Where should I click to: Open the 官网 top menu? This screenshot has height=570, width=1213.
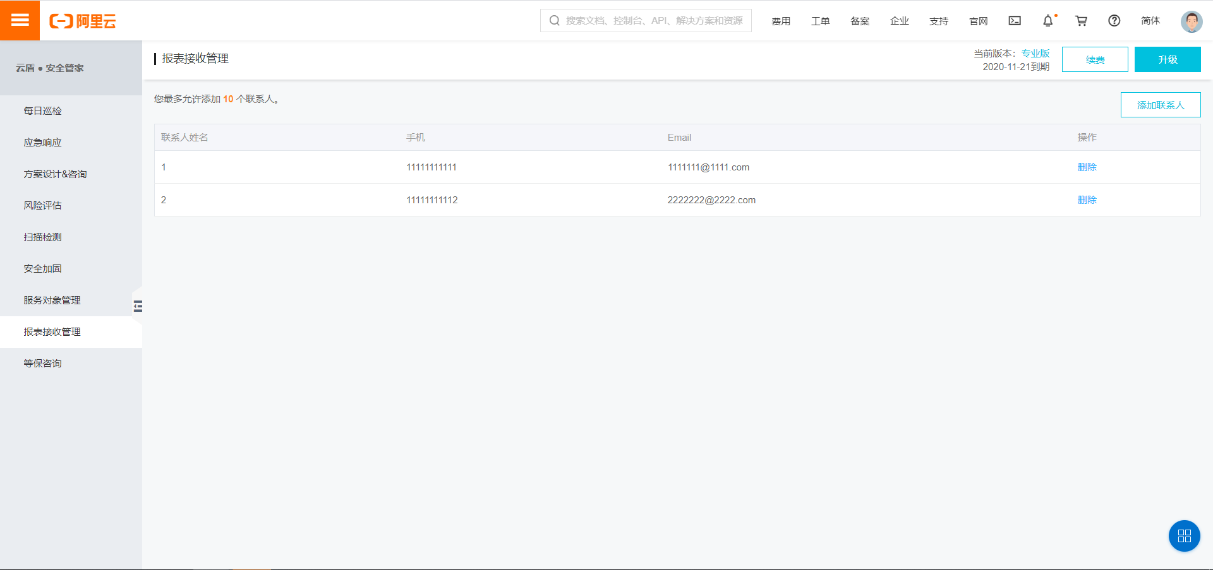(x=979, y=21)
